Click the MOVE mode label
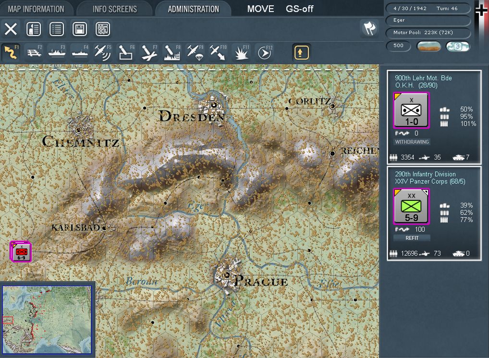The width and height of the screenshot is (489, 358). pos(261,9)
